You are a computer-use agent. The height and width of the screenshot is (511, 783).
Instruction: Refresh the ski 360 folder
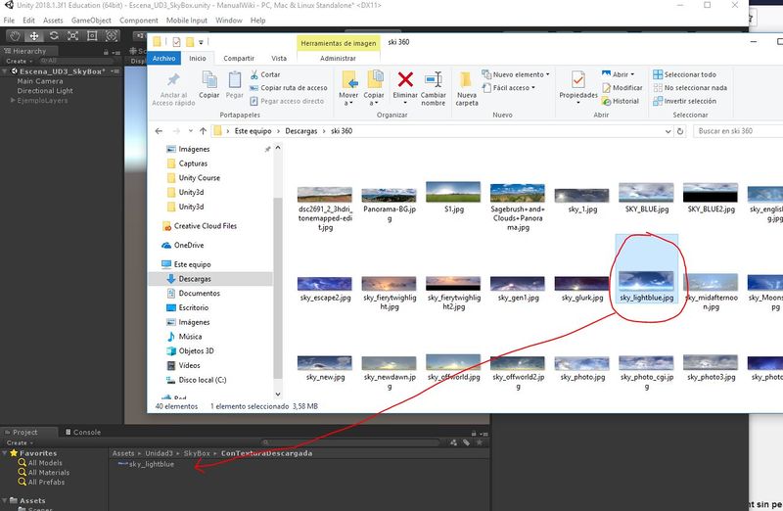(x=679, y=131)
